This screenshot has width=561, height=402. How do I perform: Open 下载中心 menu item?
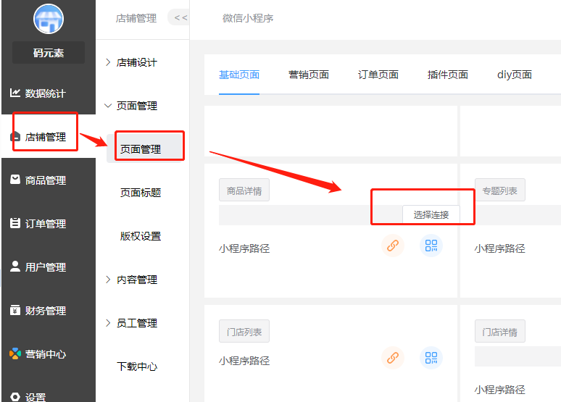click(137, 367)
